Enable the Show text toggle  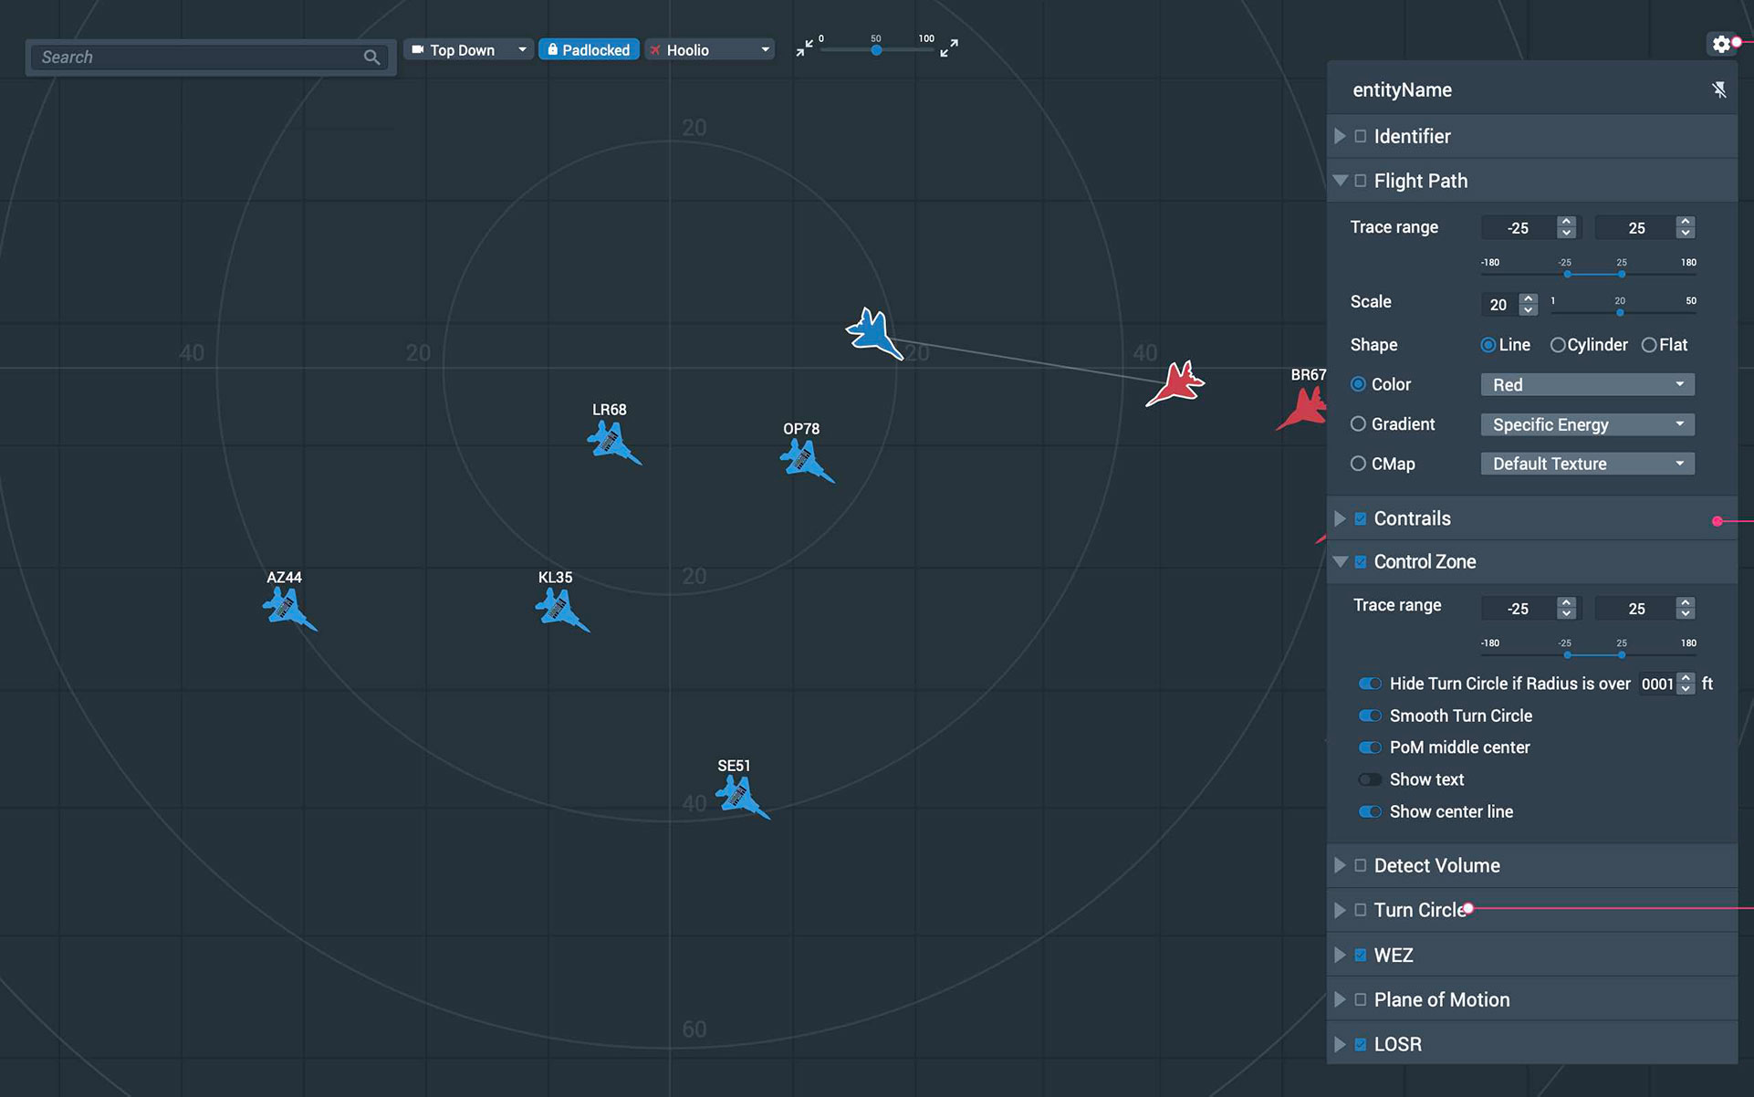coord(1369,778)
